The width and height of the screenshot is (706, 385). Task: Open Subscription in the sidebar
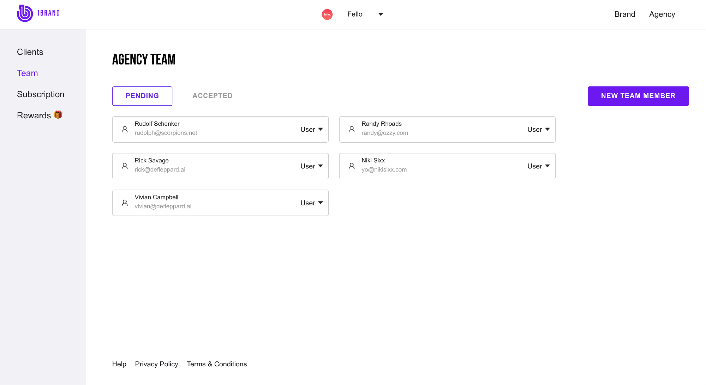coord(41,94)
